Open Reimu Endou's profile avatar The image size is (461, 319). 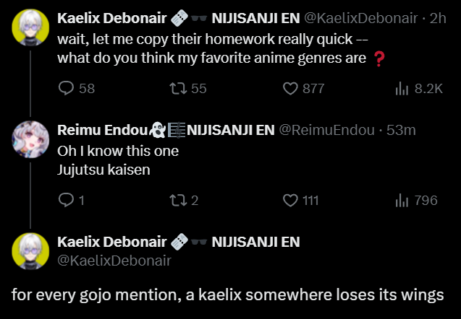click(x=30, y=138)
